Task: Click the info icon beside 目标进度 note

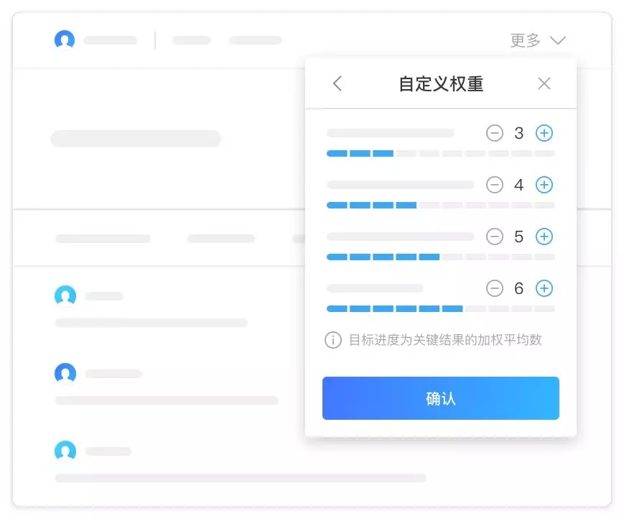Action: 333,340
